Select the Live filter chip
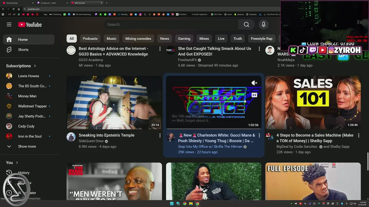This screenshot has height=207, width=369. click(221, 39)
